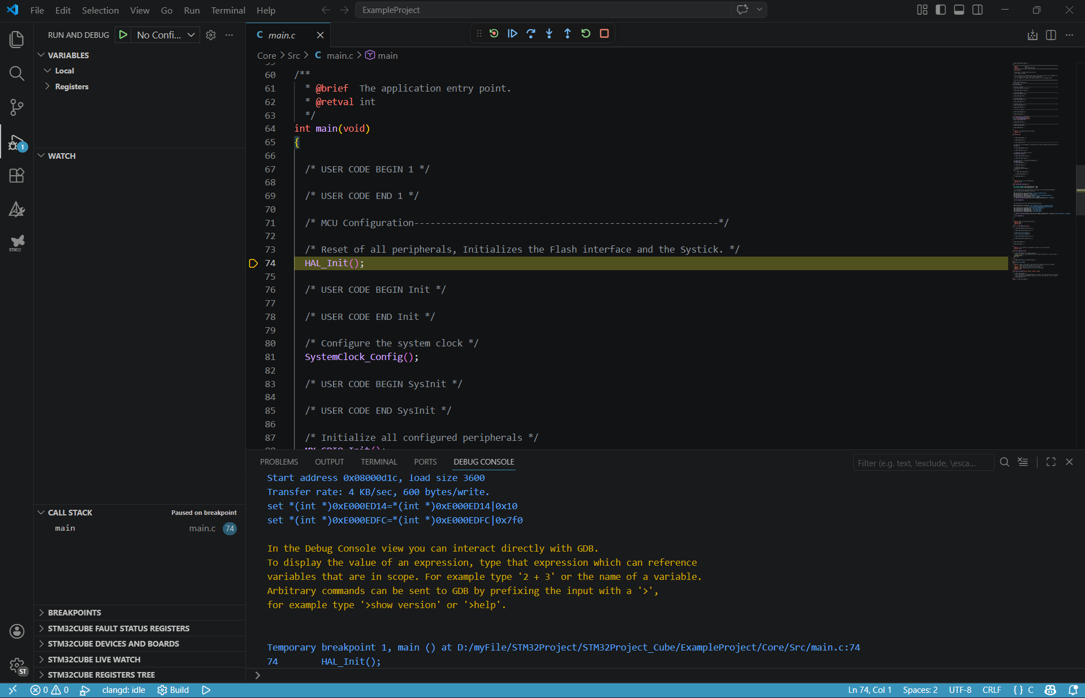Image resolution: width=1085 pixels, height=698 pixels.
Task: Open Customize Layout in title bar
Action: click(922, 10)
